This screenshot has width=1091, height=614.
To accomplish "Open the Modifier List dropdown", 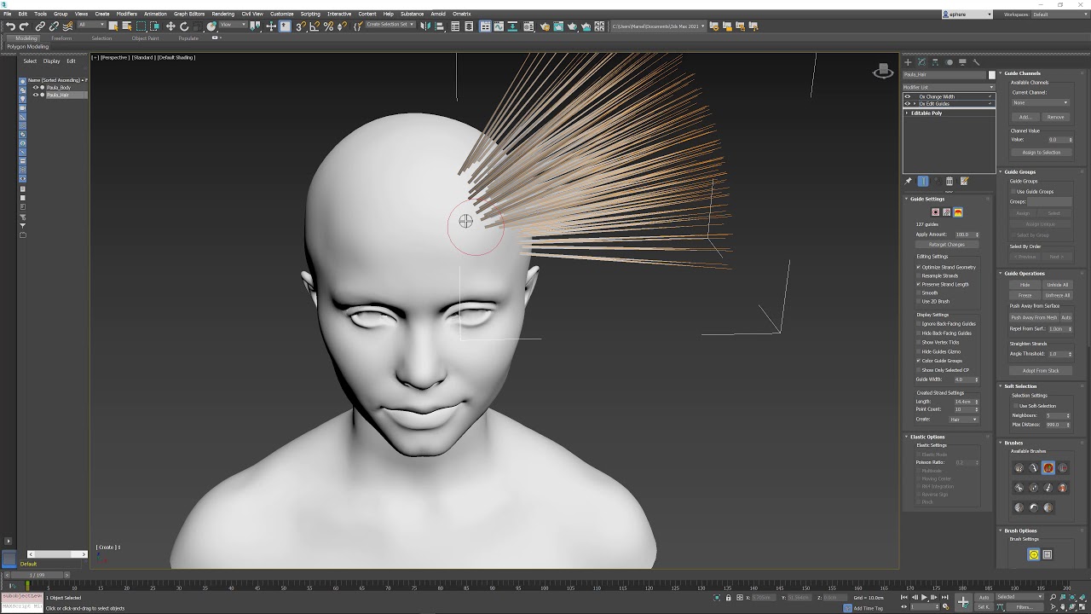I will pos(949,87).
